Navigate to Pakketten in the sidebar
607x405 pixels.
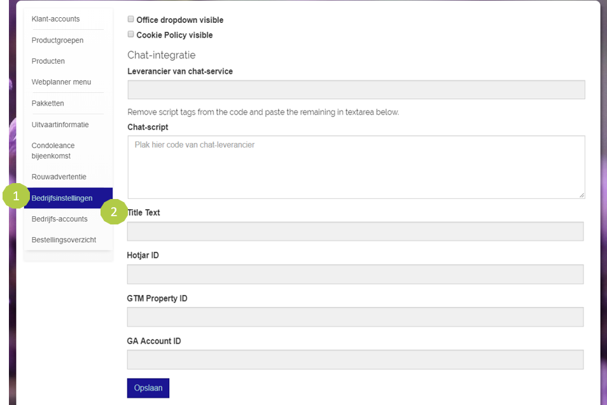[48, 103]
